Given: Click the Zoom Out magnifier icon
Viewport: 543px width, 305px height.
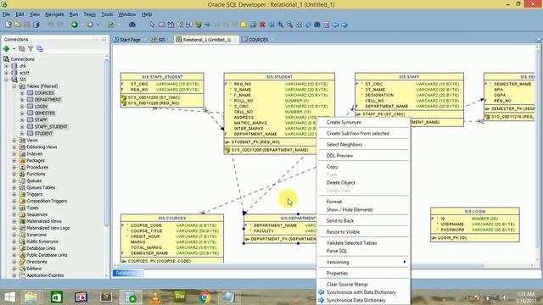Looking at the screenshot, I should pos(289,25).
